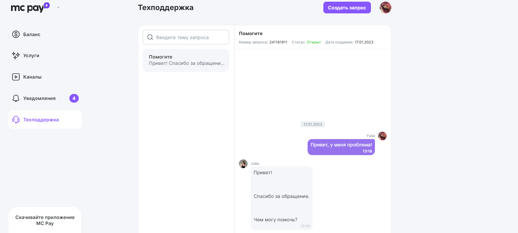Click the bell Уведомления icon

(x=16, y=98)
